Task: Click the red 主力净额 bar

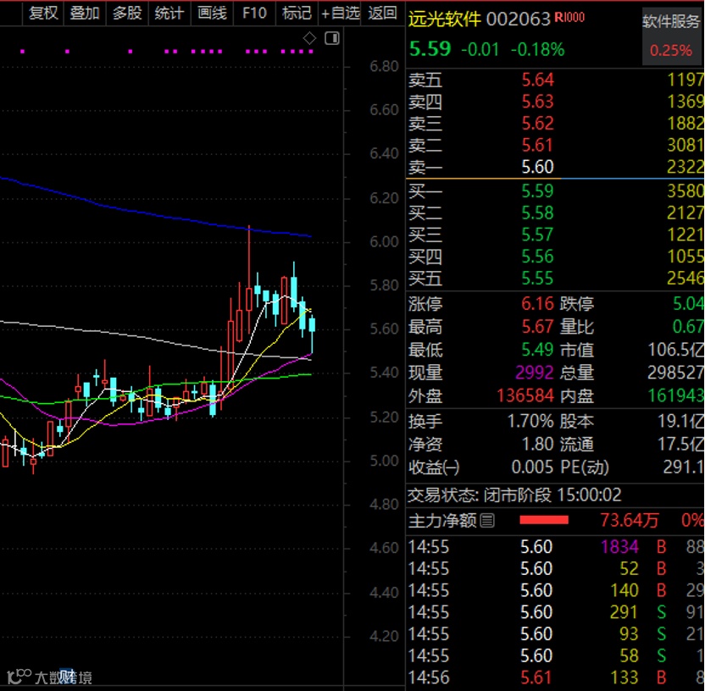Action: click(544, 520)
